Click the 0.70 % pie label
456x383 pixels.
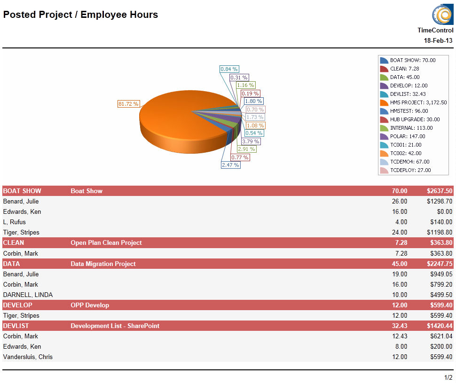(x=255, y=109)
